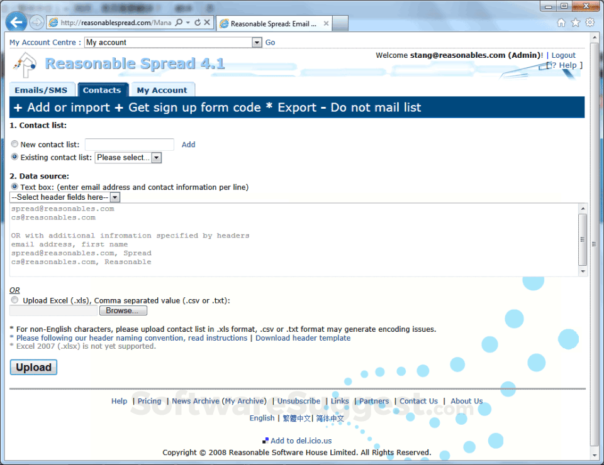This screenshot has width=604, height=465.
Task: Click inside the contacts text area
Action: click(294, 239)
